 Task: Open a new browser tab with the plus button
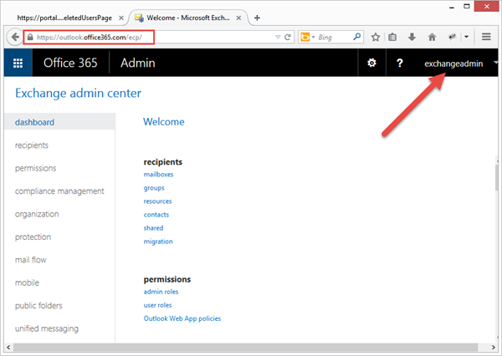257,18
